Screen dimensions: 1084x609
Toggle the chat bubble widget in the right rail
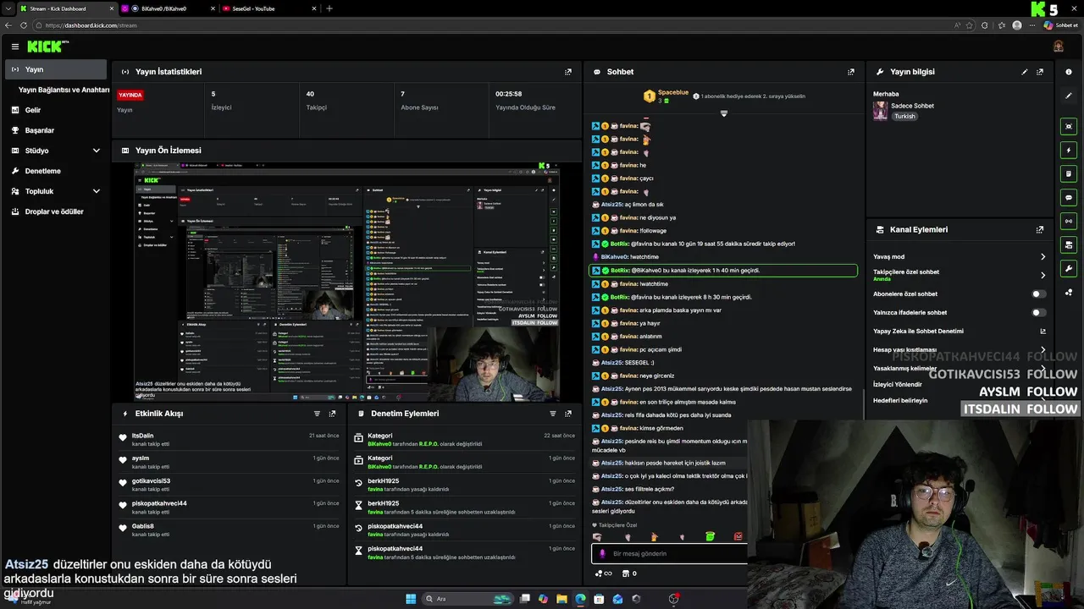click(x=1069, y=197)
